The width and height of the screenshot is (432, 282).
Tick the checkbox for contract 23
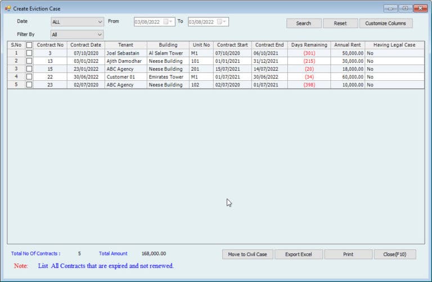point(29,85)
